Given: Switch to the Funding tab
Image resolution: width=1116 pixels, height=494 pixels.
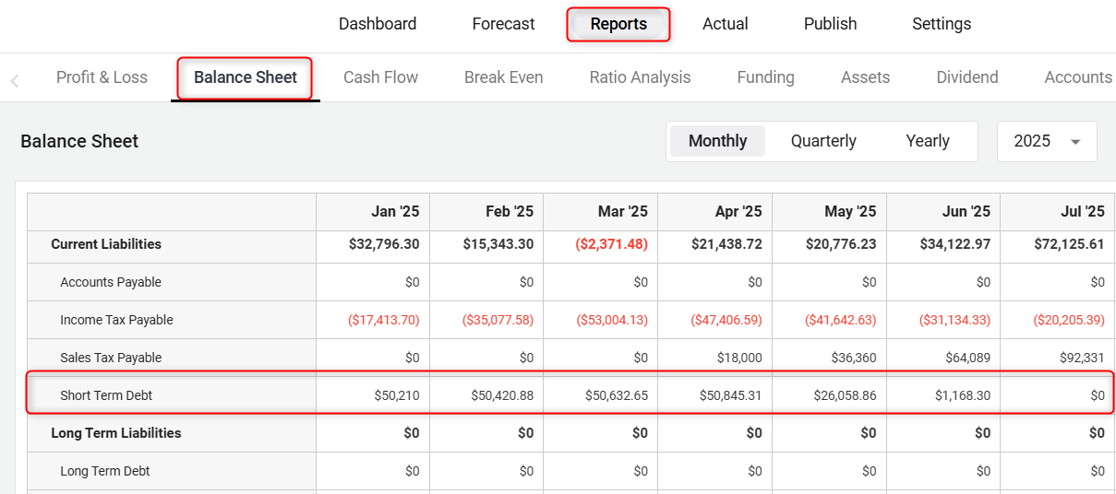Looking at the screenshot, I should 765,77.
